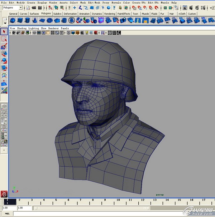Toggle smooth shade blue cube in panel toolbar

73,33
